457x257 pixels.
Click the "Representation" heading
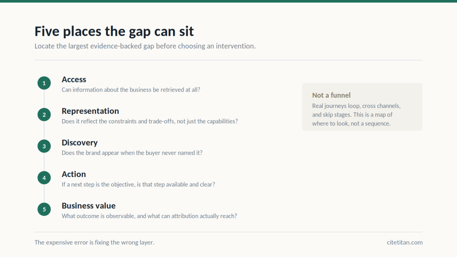[x=90, y=111]
